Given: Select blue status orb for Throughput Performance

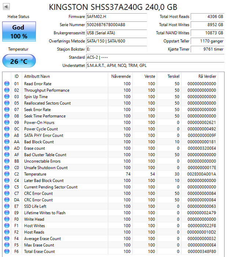Looking at the screenshot, I should pos(7,90).
